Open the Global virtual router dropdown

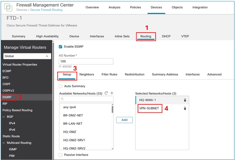[x=27, y=56]
